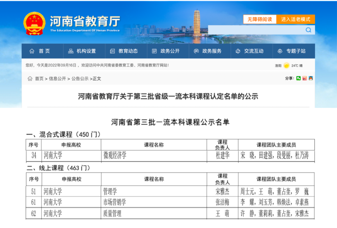Share the page via QQ icon
Screen dimensions: 337x228
point(311,78)
